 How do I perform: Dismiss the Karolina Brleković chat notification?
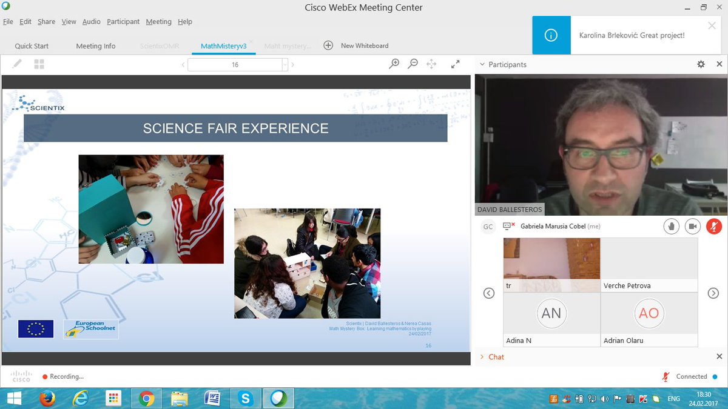(712, 25)
